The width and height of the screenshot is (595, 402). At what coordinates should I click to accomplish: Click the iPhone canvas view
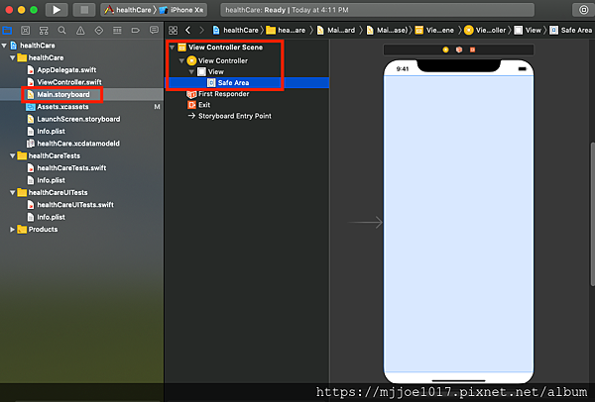click(x=458, y=224)
